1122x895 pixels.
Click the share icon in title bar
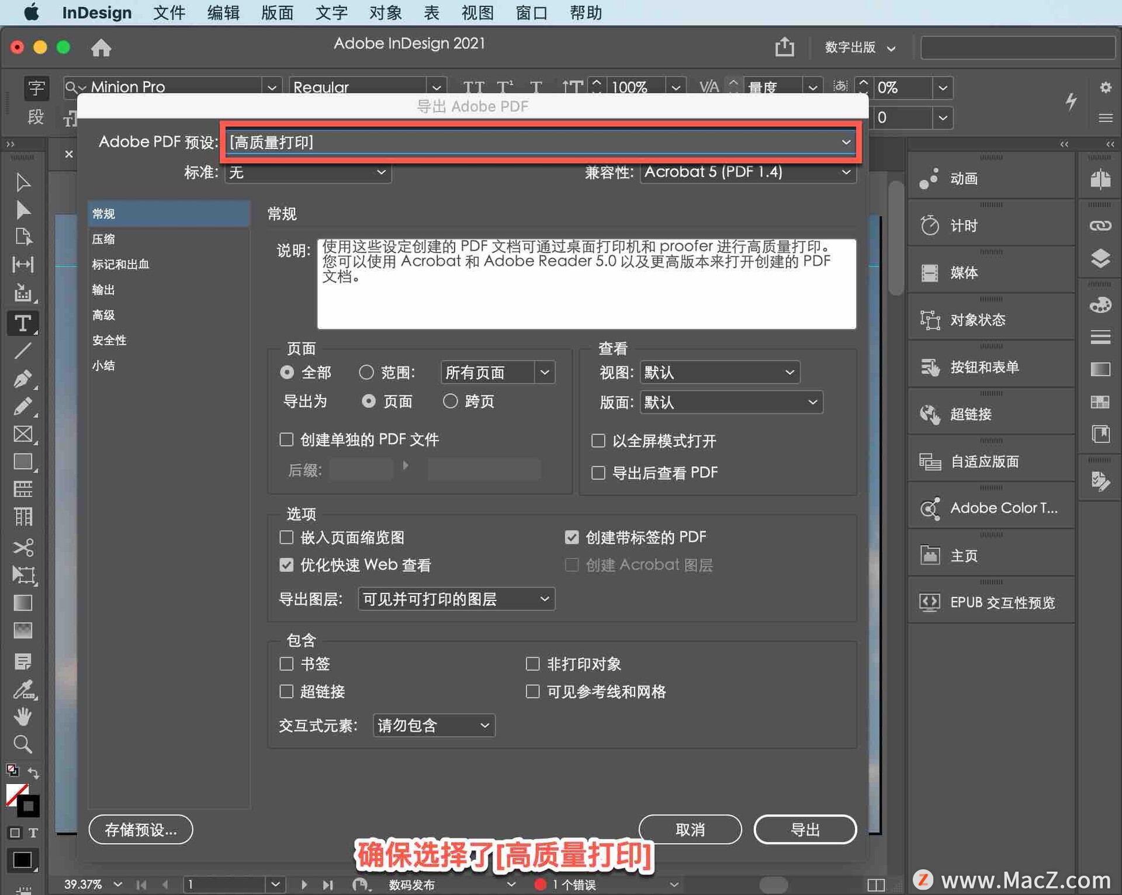coord(785,47)
